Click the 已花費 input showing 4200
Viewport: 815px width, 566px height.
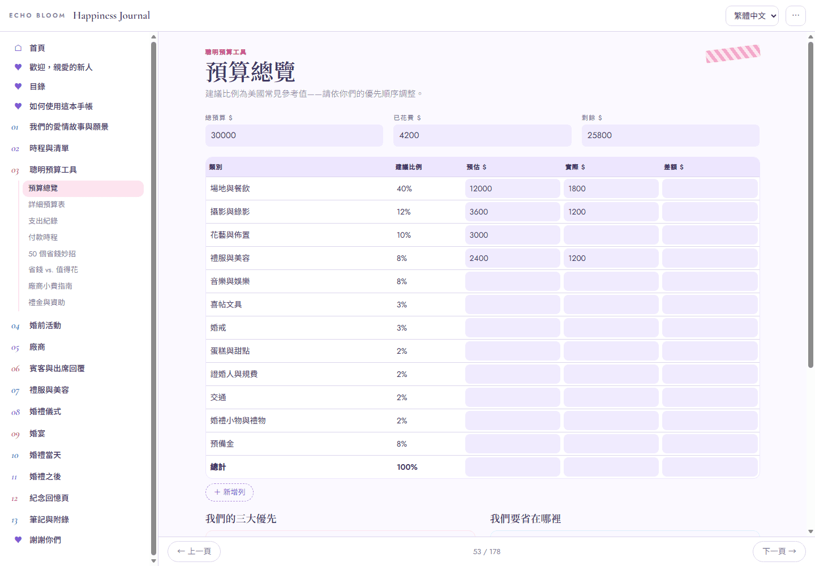pyautogui.click(x=482, y=135)
